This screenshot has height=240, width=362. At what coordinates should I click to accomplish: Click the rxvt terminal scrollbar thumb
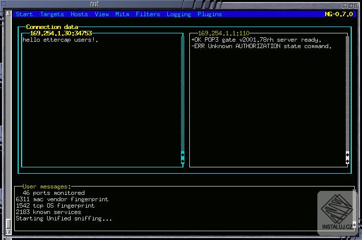pyautogui.click(x=8, y=224)
